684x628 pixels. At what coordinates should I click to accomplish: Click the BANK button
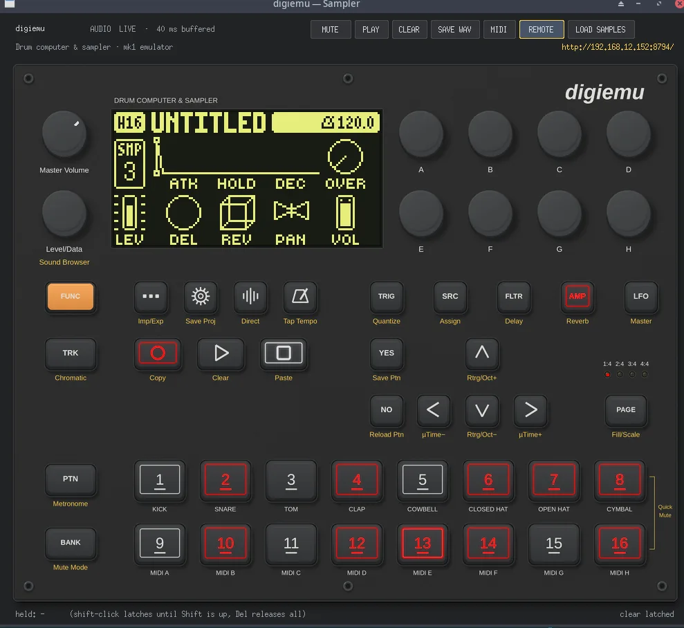click(71, 542)
